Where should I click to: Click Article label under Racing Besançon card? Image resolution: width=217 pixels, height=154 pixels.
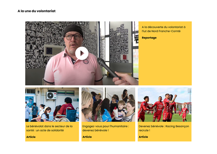click(143, 137)
